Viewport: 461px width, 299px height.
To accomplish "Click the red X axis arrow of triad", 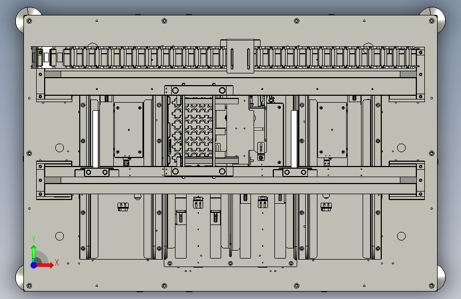I will pyautogui.click(x=45, y=265).
